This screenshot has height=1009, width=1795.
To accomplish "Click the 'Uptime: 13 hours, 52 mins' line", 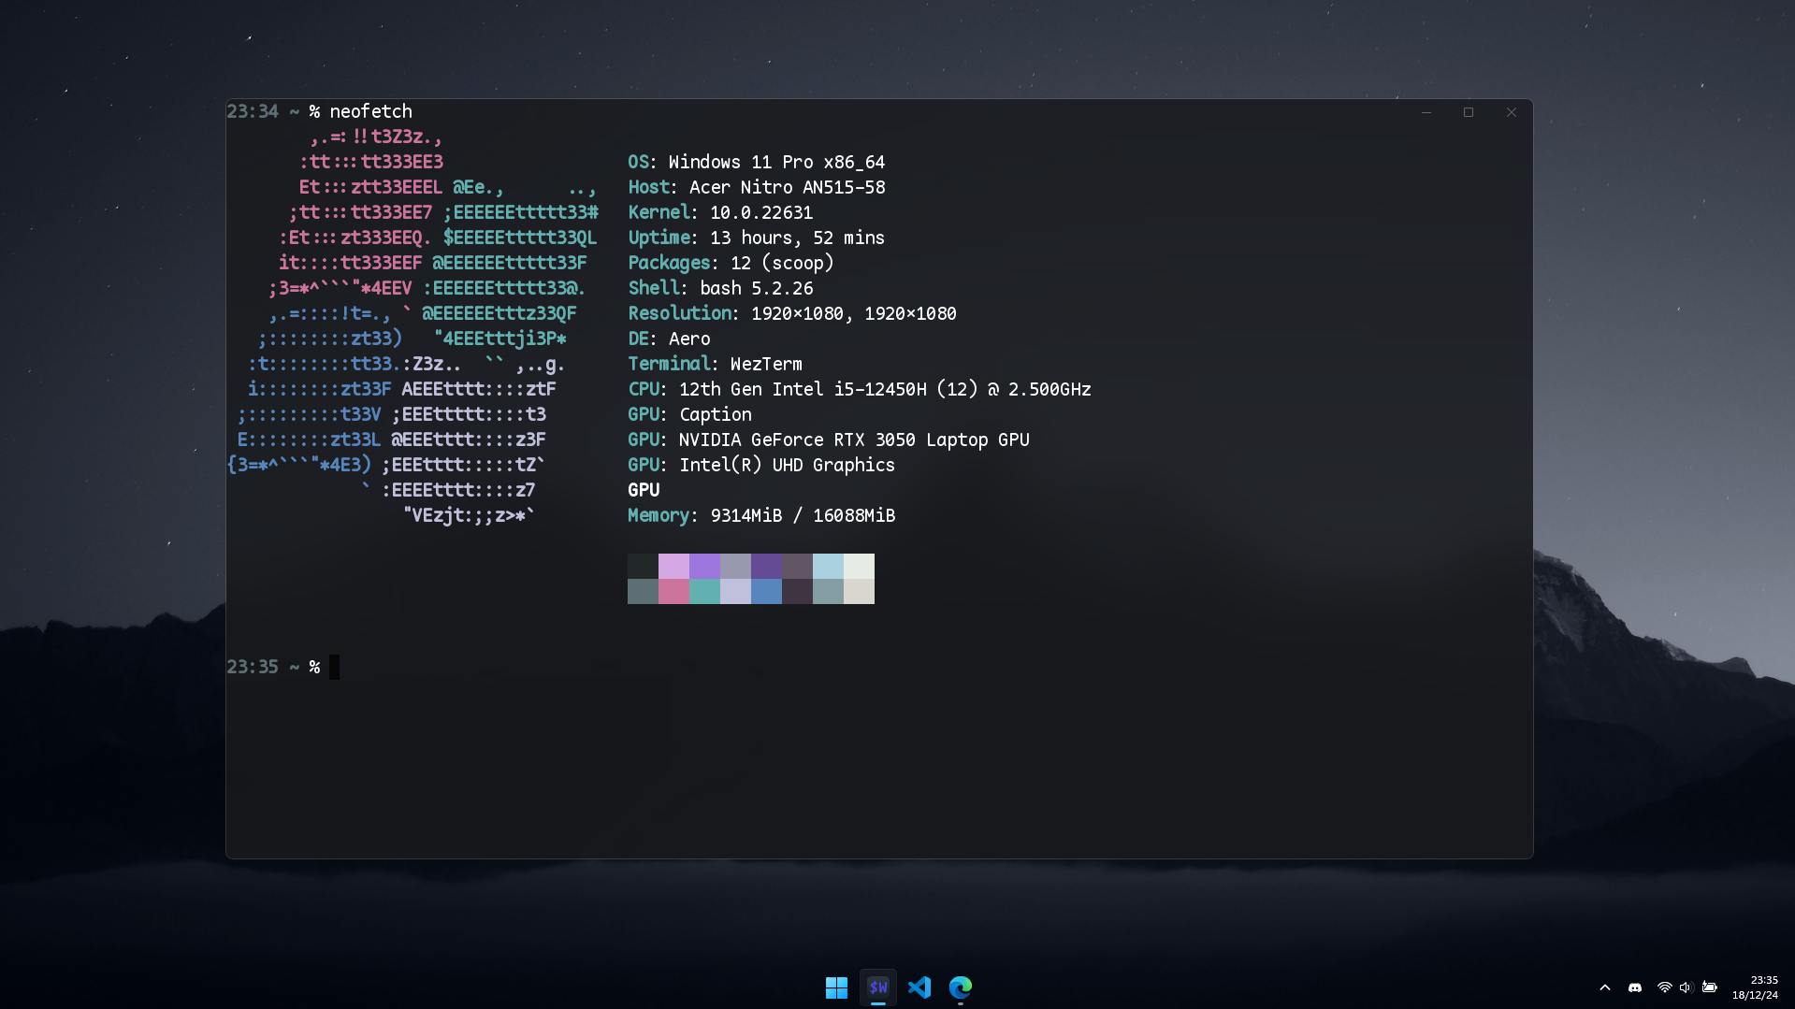I will [x=756, y=238].
